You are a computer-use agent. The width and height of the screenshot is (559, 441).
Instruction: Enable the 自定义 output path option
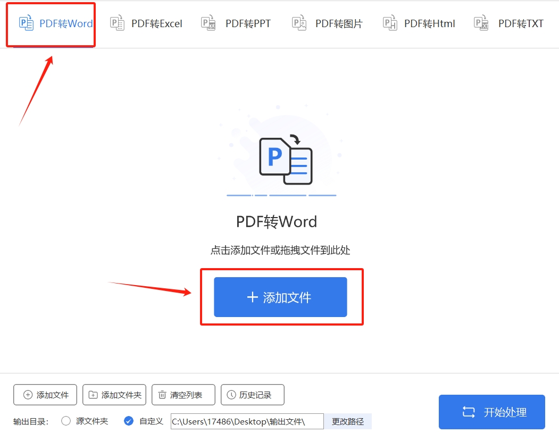pyautogui.click(x=129, y=421)
